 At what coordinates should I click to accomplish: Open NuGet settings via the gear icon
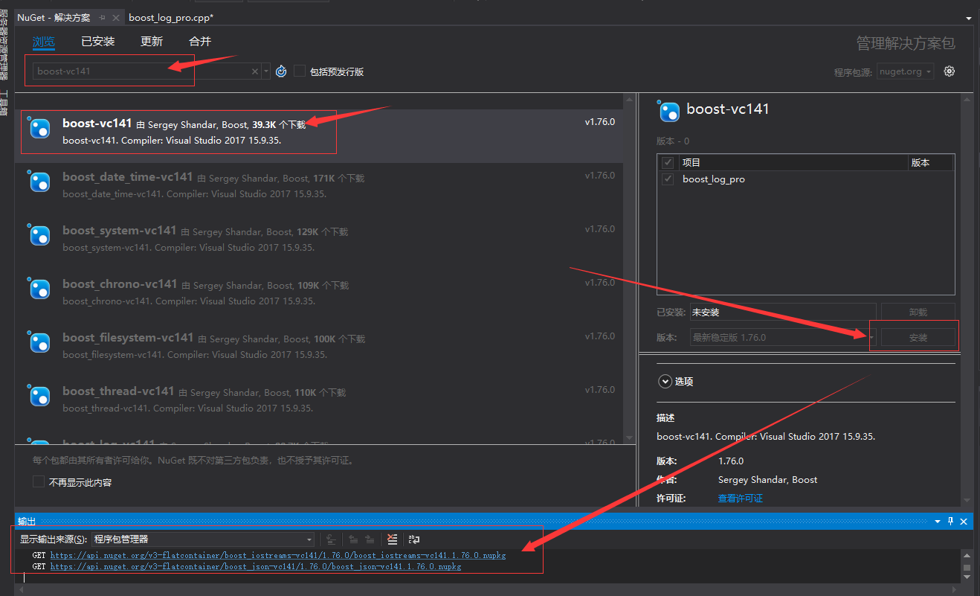[x=950, y=71]
